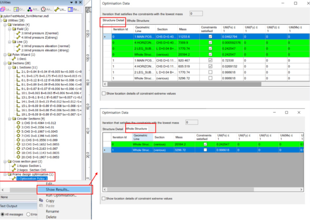Viewport: 310px width, 220px height.
Task: Select Rename in the context menu
Action: click(52, 211)
